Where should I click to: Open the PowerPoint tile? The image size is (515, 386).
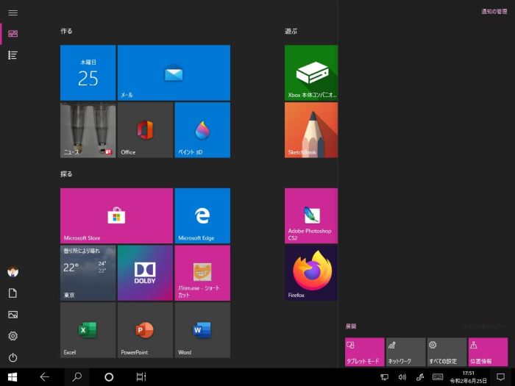[x=145, y=330]
